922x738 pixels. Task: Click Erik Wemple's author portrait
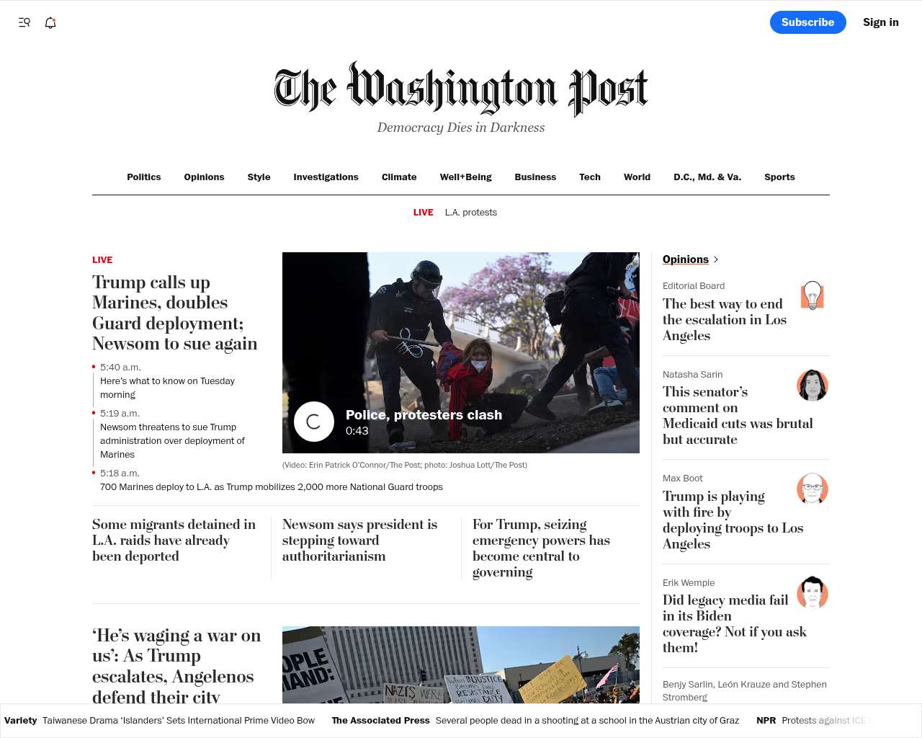[x=813, y=592]
